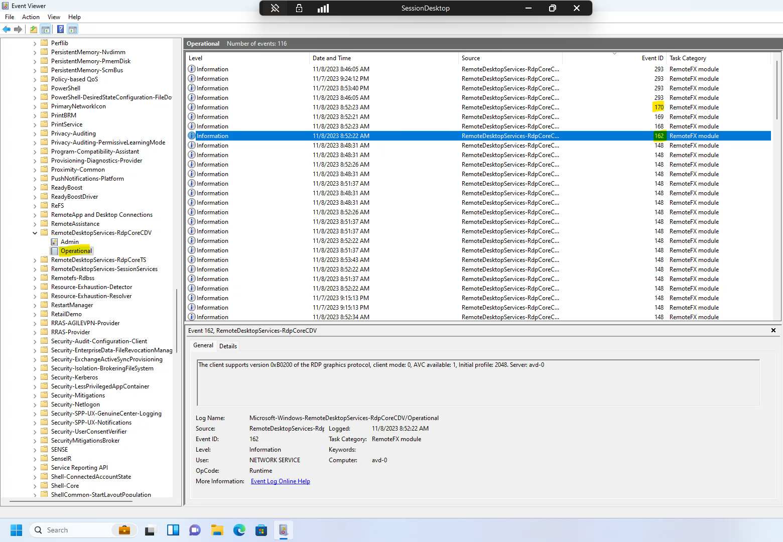Click the signal bars icon in session bar
This screenshot has height=542, width=783.
click(323, 8)
